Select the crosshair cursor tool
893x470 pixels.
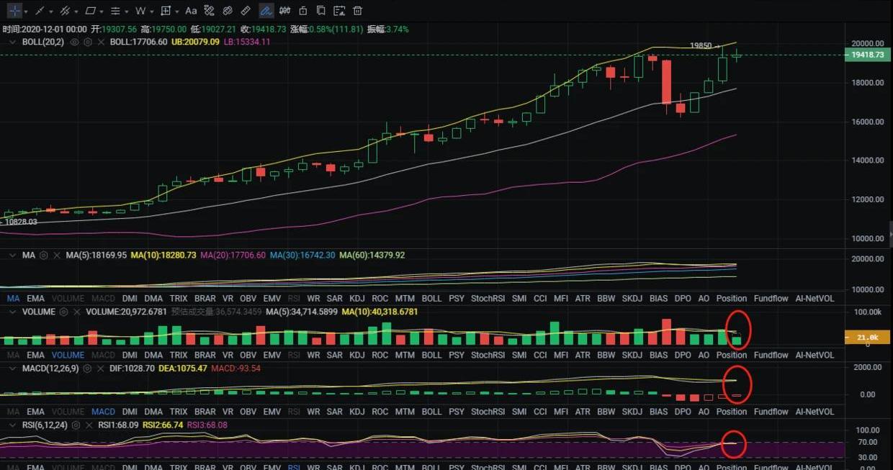point(14,11)
